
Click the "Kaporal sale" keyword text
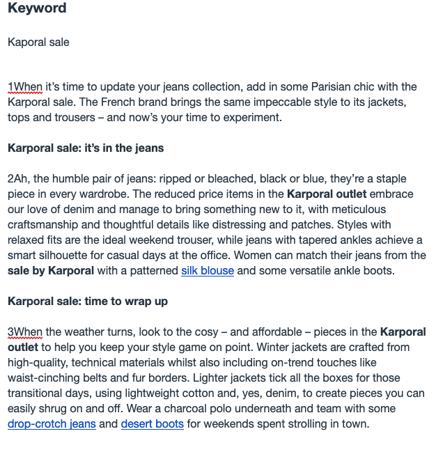point(38,42)
